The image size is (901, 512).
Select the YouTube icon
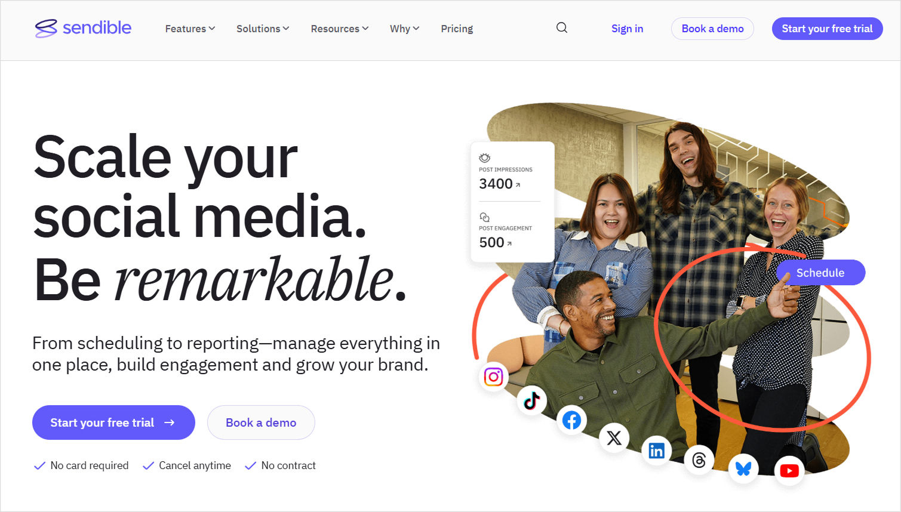[789, 471]
